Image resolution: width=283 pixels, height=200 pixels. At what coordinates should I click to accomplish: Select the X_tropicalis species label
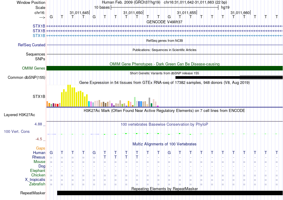pyautogui.click(x=35, y=180)
